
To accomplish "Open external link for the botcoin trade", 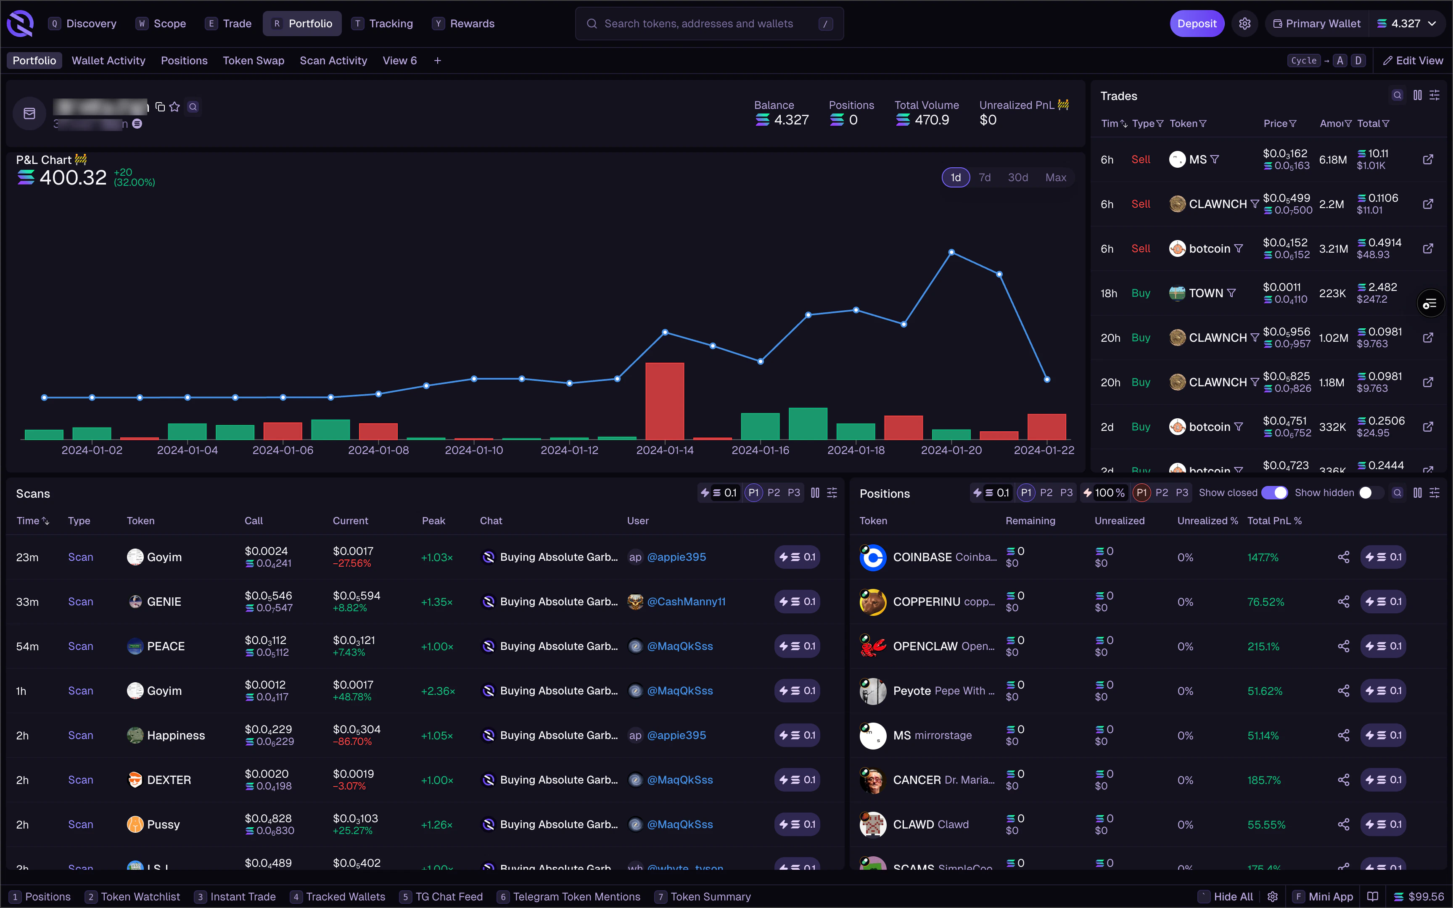I will [x=1428, y=248].
